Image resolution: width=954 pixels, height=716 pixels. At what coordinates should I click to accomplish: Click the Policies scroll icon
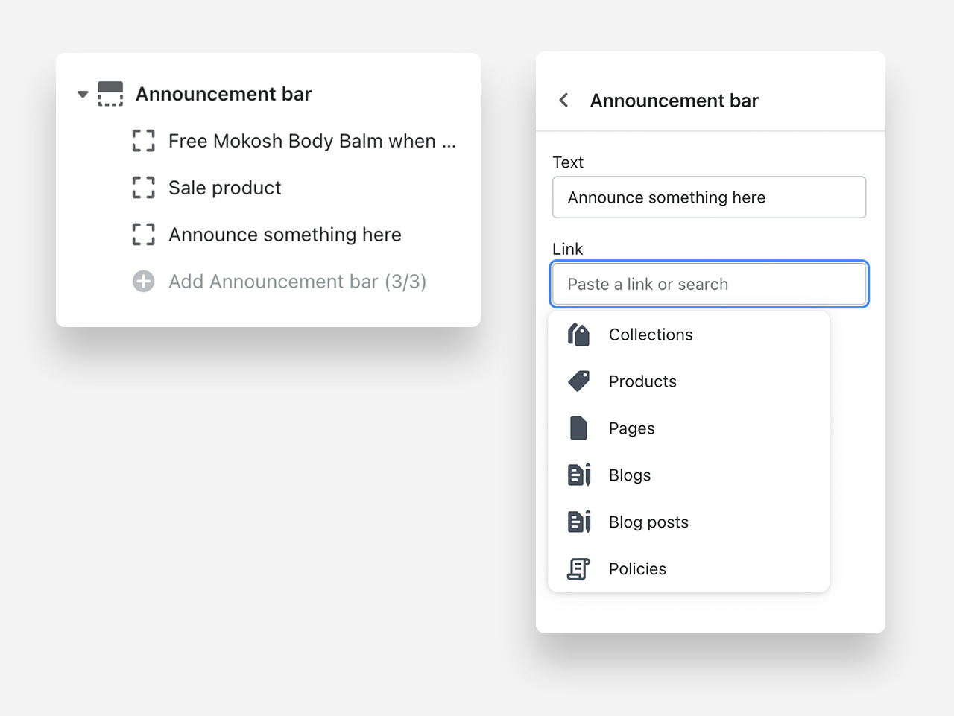579,569
